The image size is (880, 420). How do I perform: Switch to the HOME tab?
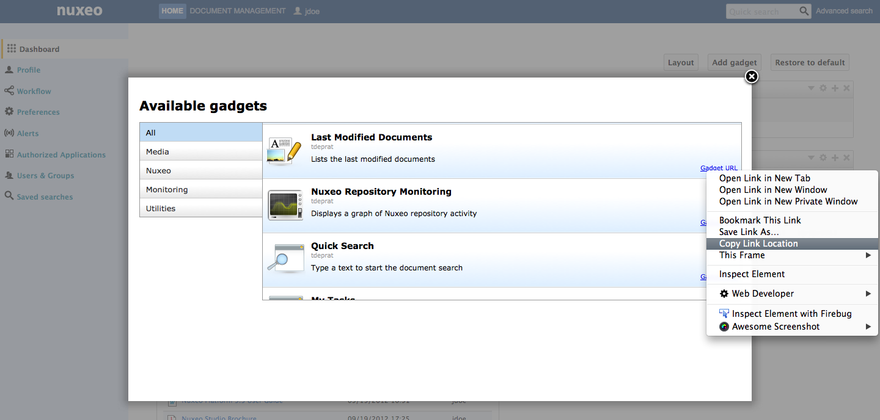point(172,11)
